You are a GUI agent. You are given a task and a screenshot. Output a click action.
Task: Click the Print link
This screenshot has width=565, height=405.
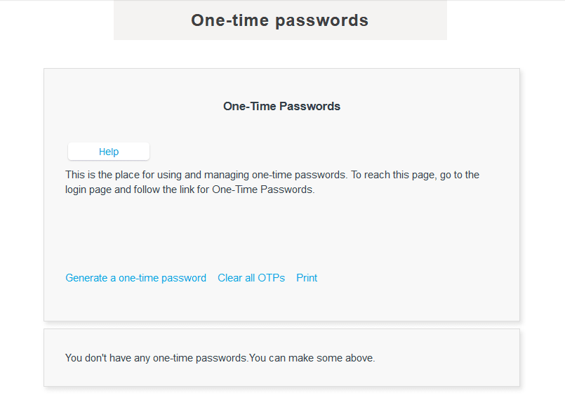[x=307, y=278]
